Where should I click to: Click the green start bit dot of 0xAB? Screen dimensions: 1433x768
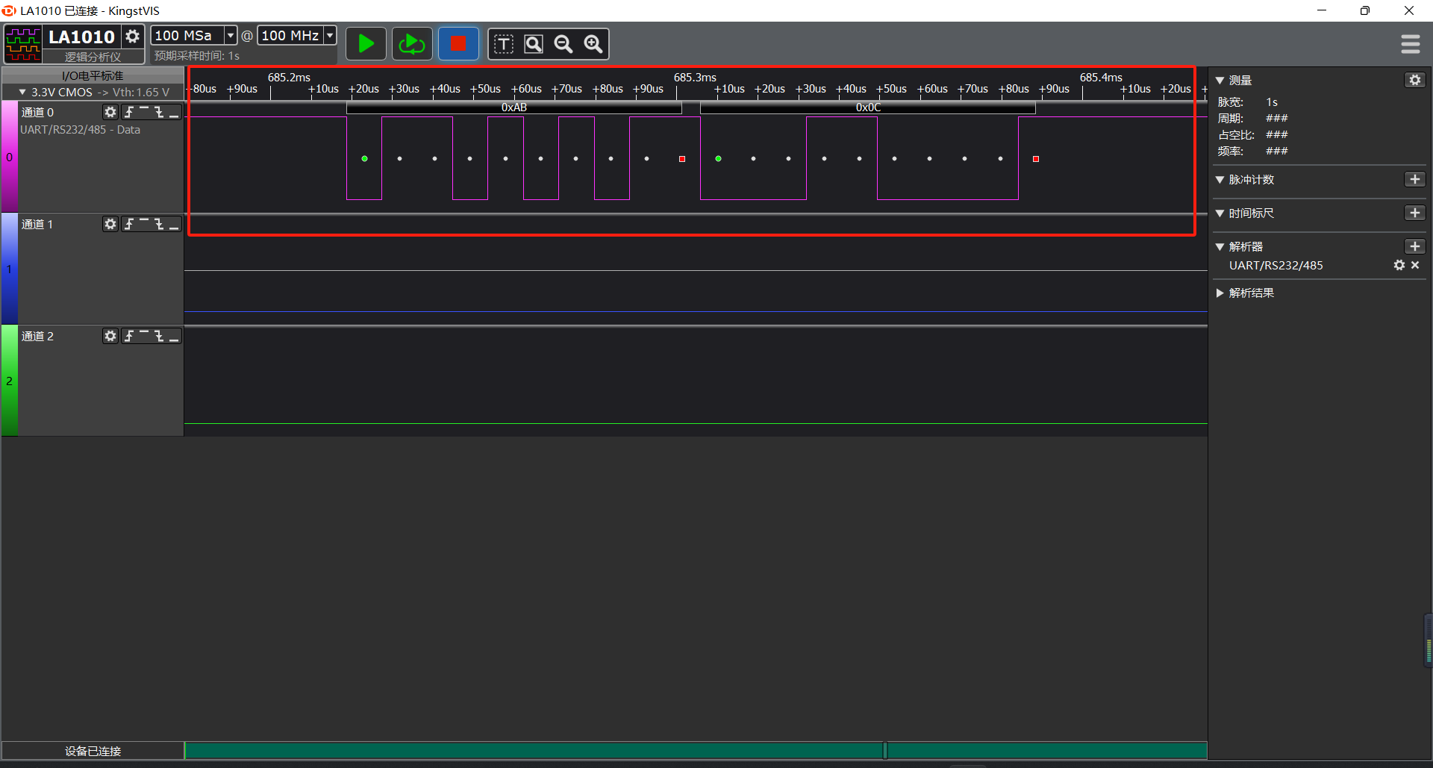[364, 158]
